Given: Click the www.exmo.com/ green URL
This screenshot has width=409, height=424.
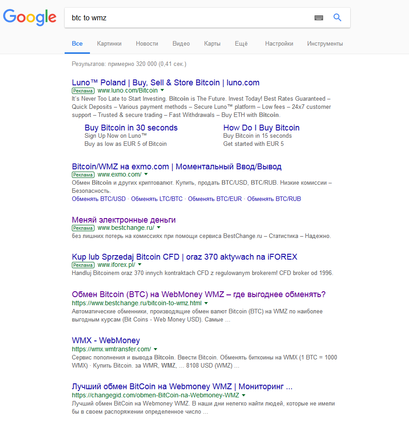Looking at the screenshot, I should (119, 175).
